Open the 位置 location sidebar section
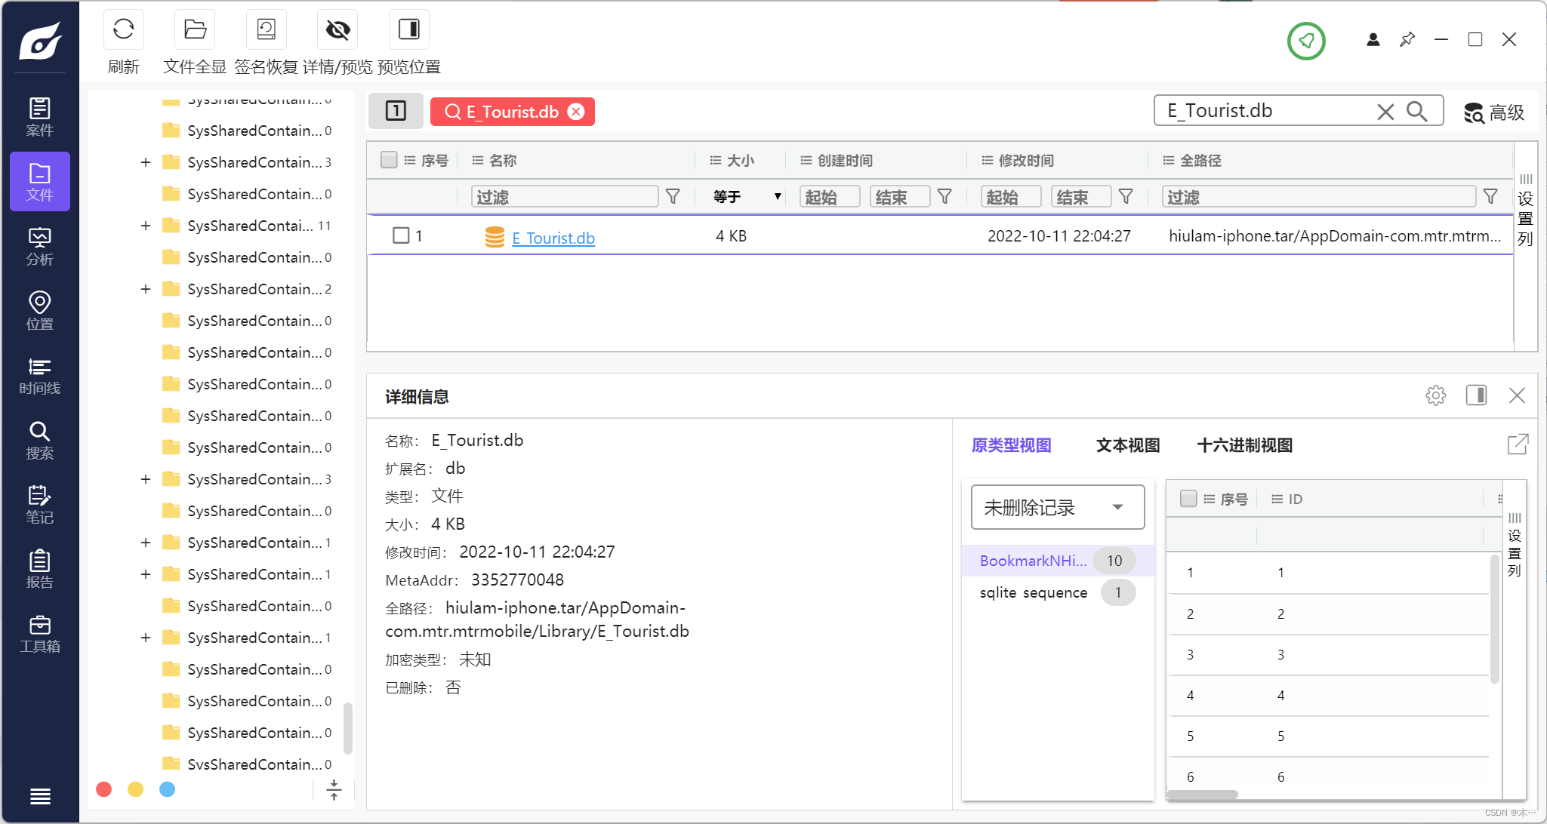1547x824 pixels. (x=39, y=311)
